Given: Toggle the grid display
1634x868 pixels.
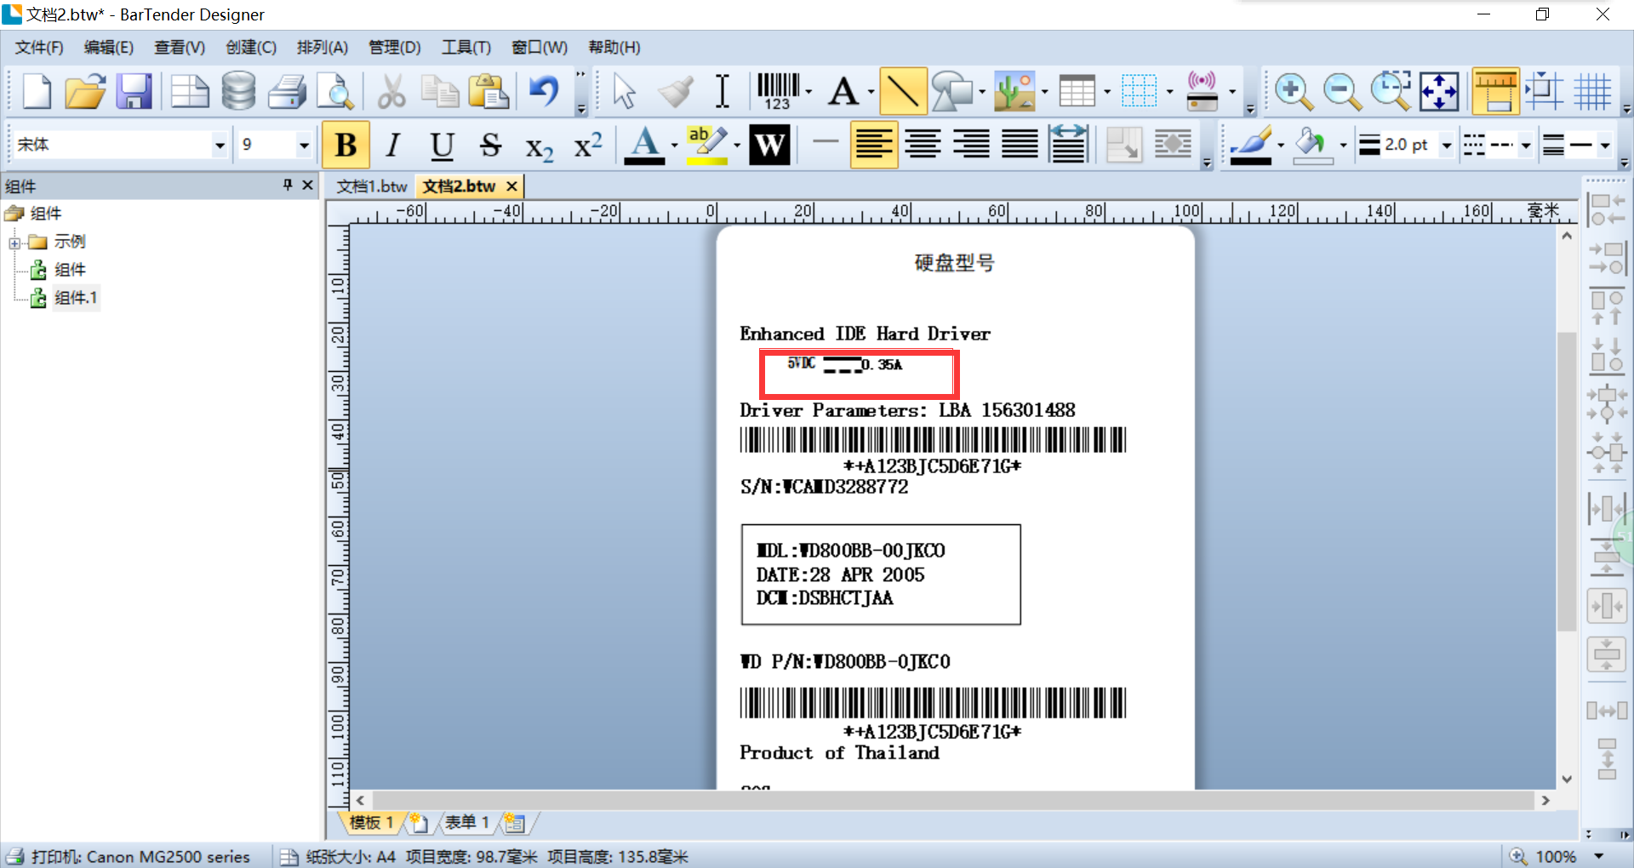Looking at the screenshot, I should click(1592, 91).
